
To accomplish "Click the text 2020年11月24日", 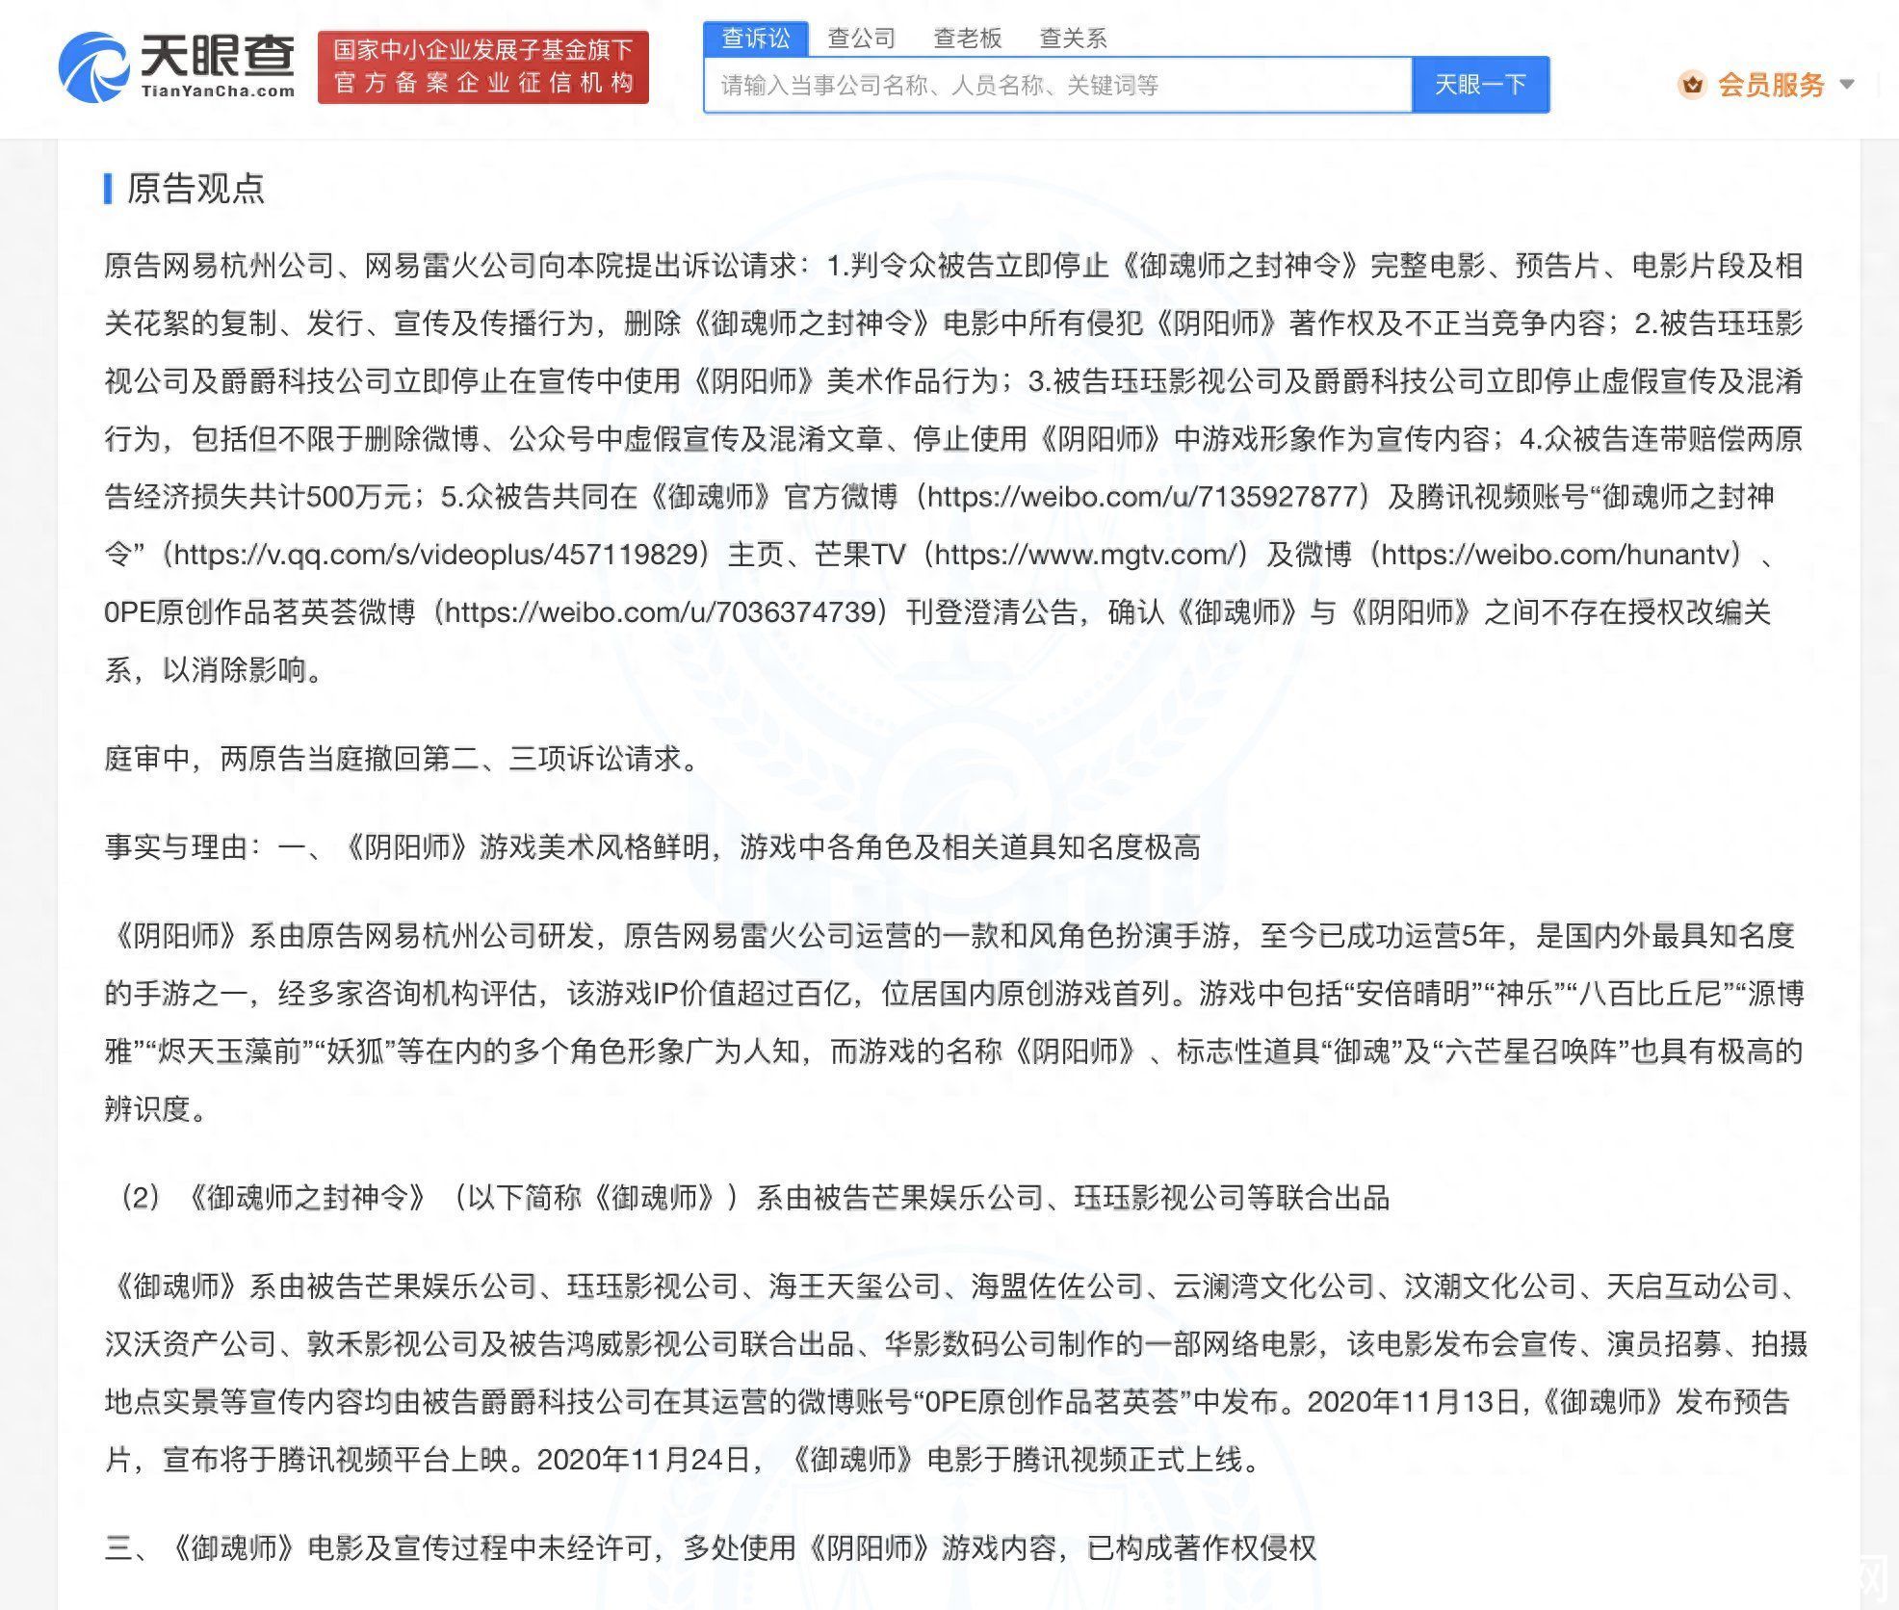I will click(643, 1460).
